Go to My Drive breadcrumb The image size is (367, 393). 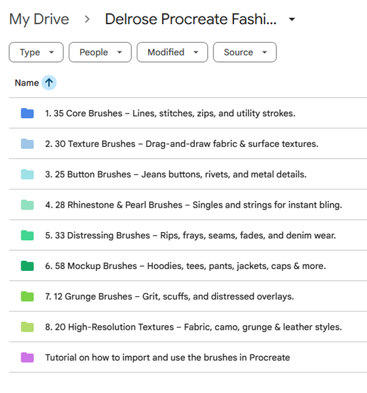tap(39, 19)
